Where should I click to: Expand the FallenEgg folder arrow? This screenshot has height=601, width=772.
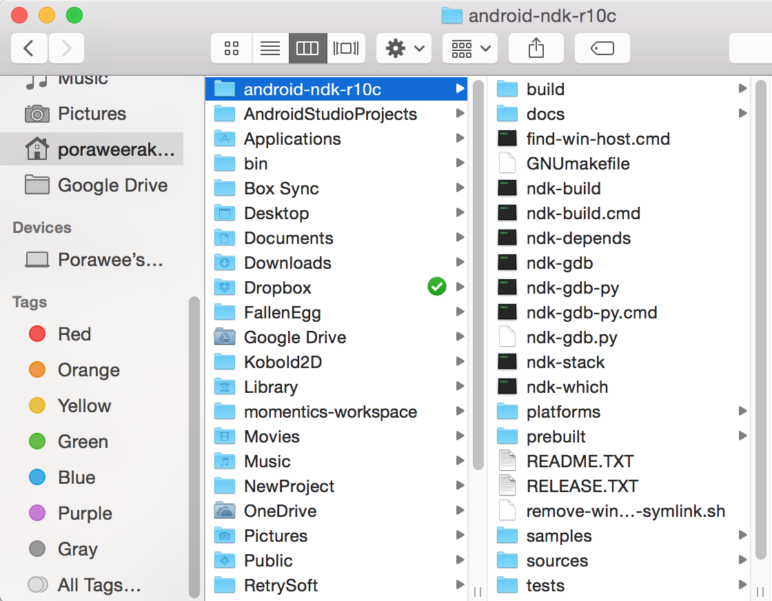pos(460,312)
